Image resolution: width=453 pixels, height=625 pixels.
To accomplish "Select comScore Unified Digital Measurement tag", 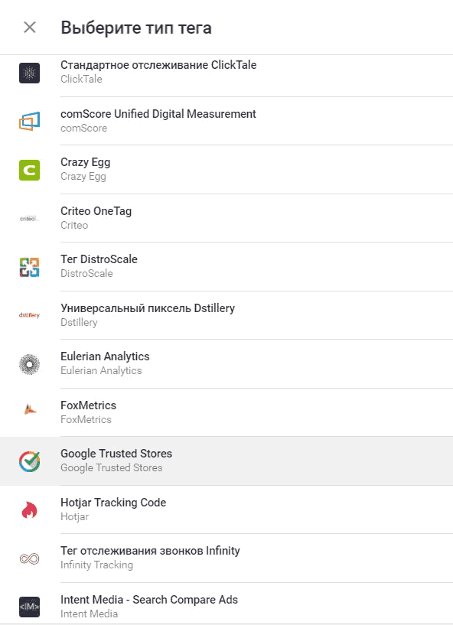I will [x=226, y=121].
